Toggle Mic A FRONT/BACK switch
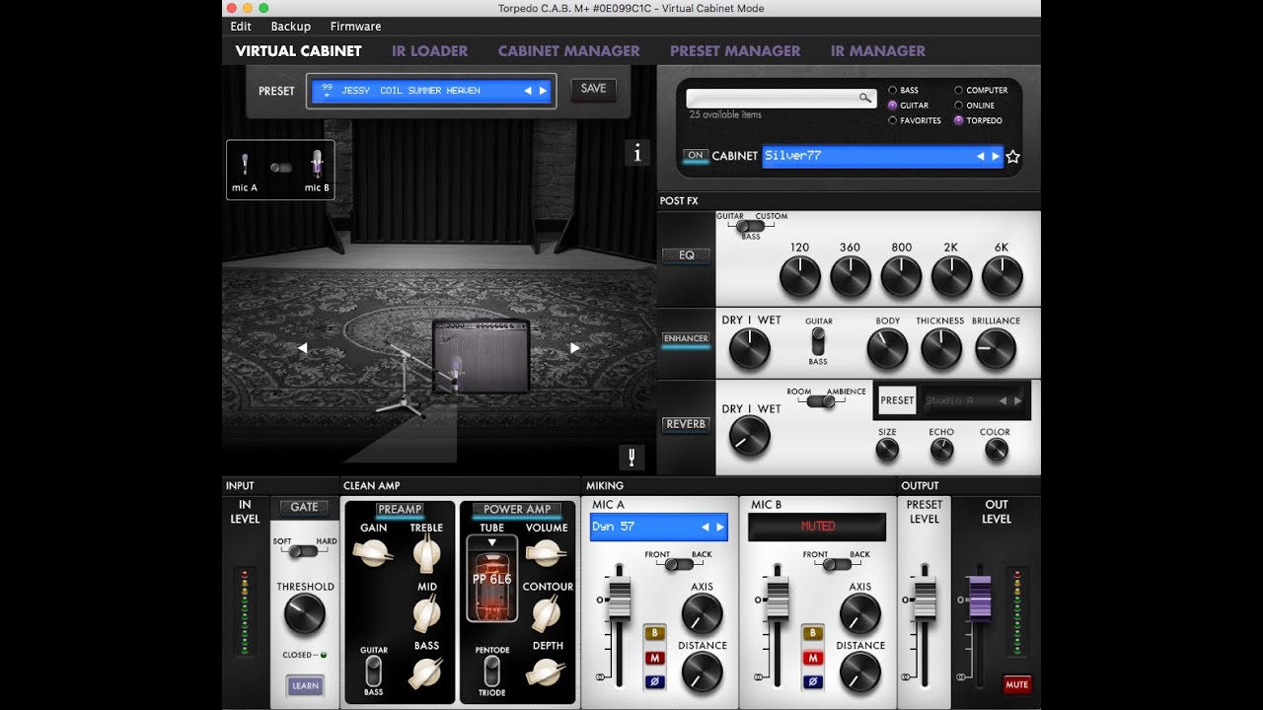The image size is (1263, 710). [x=678, y=565]
